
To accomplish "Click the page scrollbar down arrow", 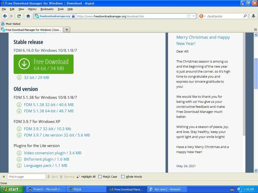I will pyautogui.click(x=256, y=171).
